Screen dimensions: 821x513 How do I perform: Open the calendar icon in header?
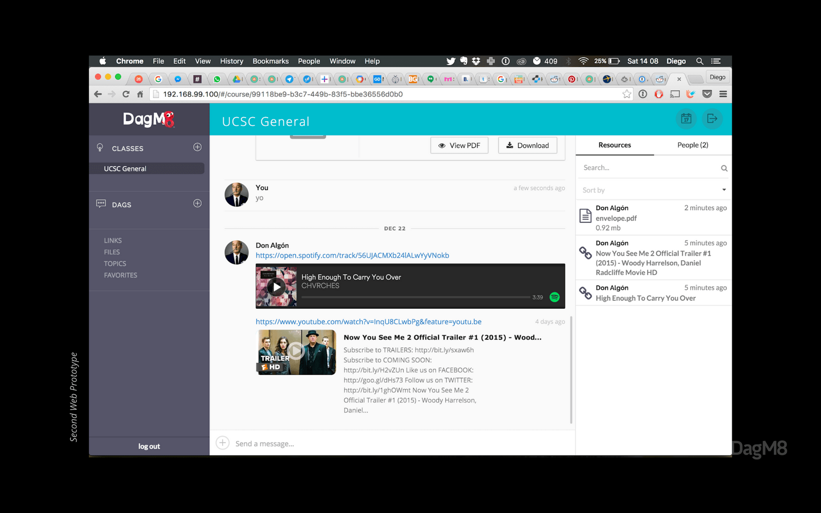(686, 119)
